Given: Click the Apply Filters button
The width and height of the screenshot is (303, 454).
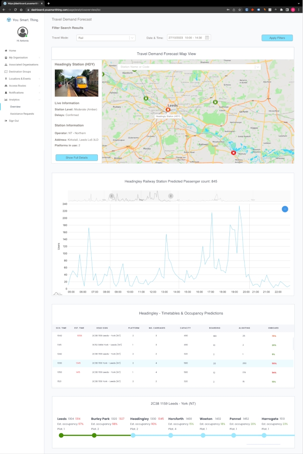Looking at the screenshot, I should [x=277, y=38].
